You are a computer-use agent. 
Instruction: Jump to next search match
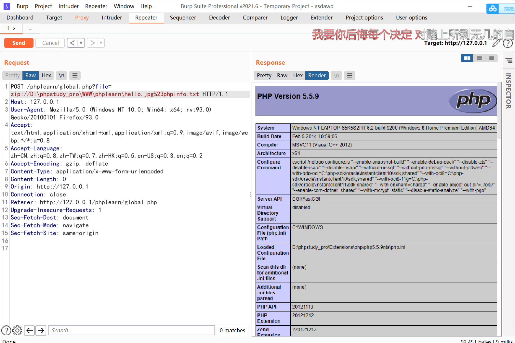tap(41, 330)
